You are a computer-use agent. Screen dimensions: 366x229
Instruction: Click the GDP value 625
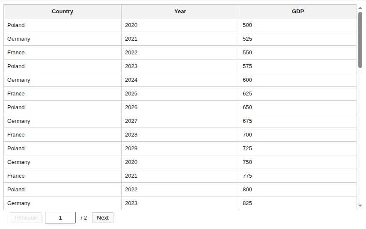[247, 94]
